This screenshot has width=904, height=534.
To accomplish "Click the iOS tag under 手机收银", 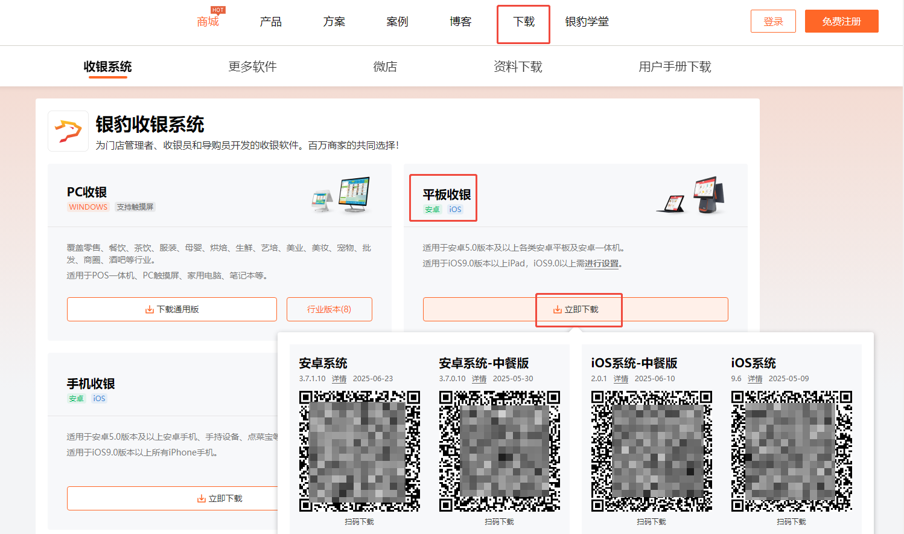I will (99, 399).
